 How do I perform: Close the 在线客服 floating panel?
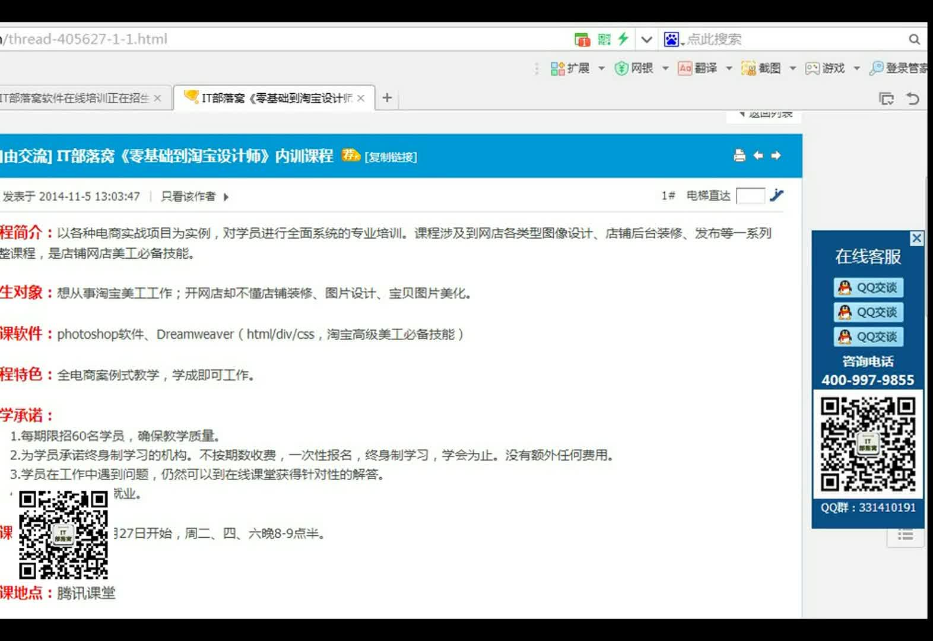pyautogui.click(x=917, y=238)
